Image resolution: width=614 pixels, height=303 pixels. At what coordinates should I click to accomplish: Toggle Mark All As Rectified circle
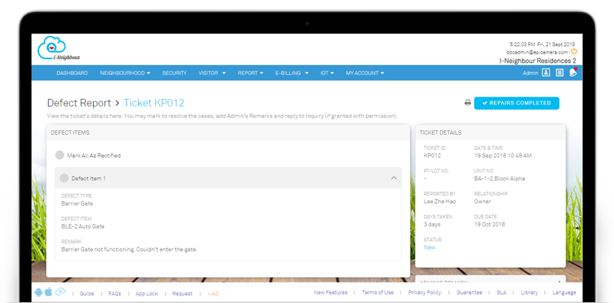(60, 156)
